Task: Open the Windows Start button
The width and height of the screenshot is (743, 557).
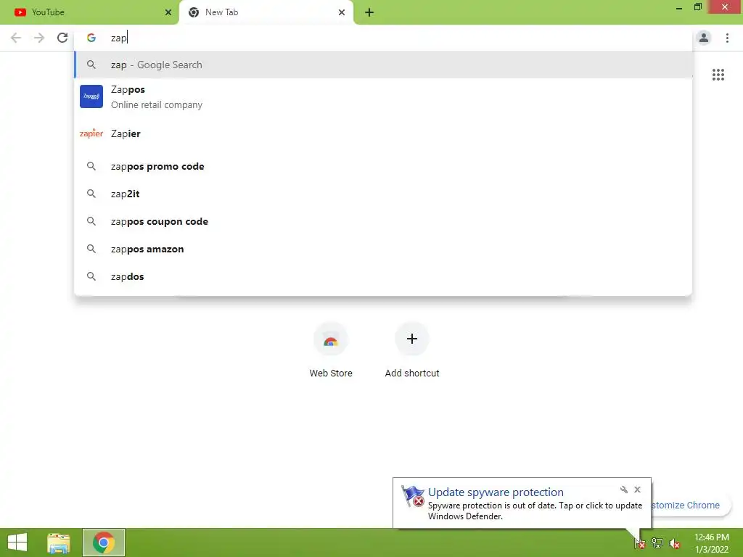Action: [17, 542]
